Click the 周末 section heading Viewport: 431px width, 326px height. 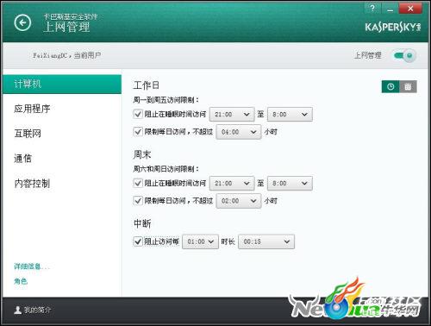coord(142,154)
